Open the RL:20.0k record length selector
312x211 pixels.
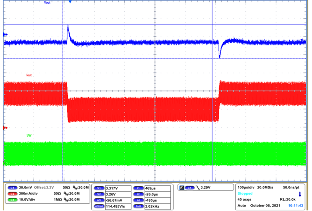(x=288, y=199)
